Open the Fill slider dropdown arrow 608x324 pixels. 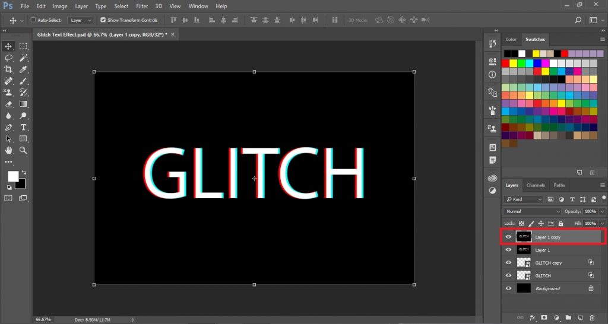pyautogui.click(x=602, y=224)
